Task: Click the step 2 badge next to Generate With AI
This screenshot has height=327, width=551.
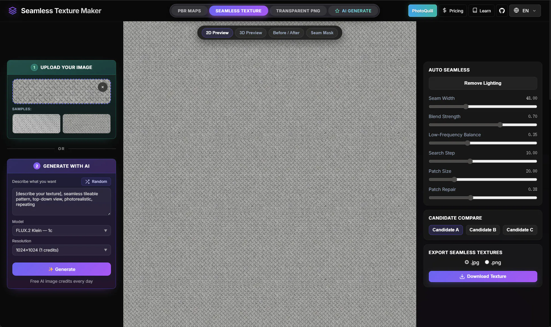Action: (37, 166)
